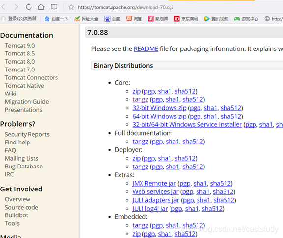Open the README file link
The width and height of the screenshot is (283, 238).
(x=146, y=49)
